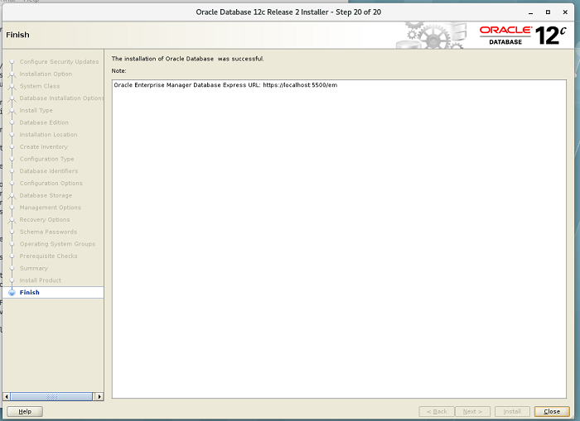Select Configure Security Updates step

[59, 62]
